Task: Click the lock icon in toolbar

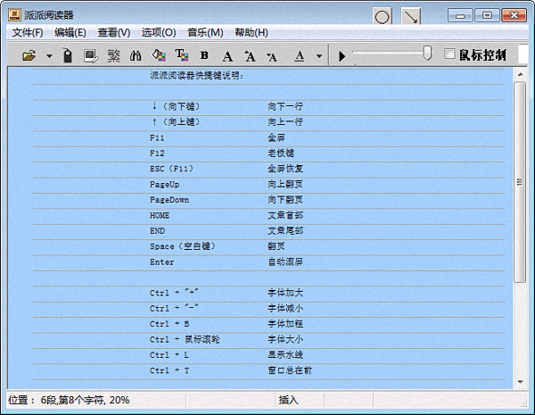Action: (x=67, y=55)
